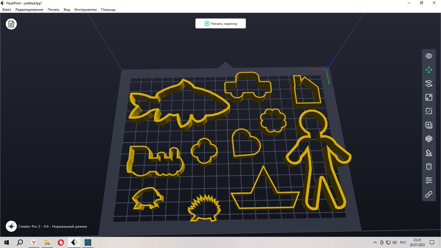Open the Инструменты menu
441x248 pixels.
tap(85, 10)
